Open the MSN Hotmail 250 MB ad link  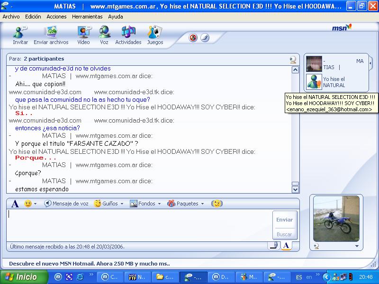pyautogui.click(x=90, y=264)
